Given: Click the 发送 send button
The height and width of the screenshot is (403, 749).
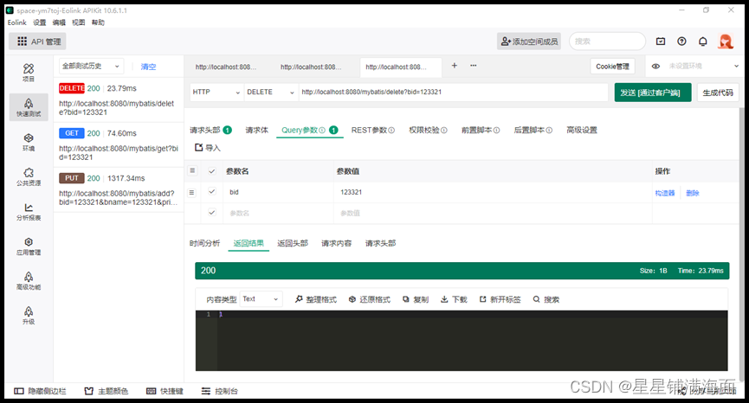Looking at the screenshot, I should [653, 92].
